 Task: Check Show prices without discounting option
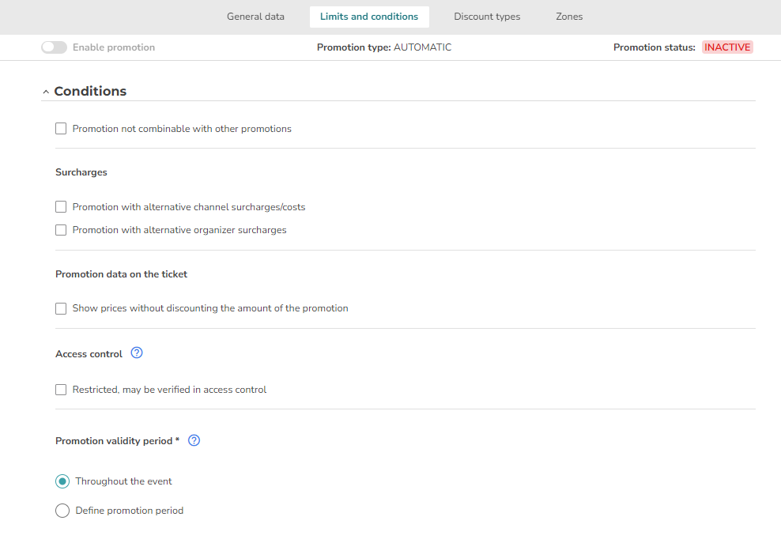[61, 308]
